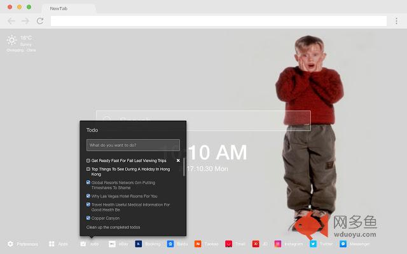Reload the page with the refresh button
407x254 pixels.
point(40,21)
